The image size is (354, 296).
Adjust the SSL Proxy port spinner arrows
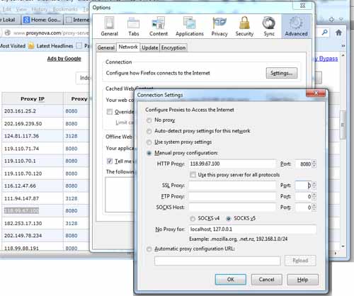click(x=314, y=186)
